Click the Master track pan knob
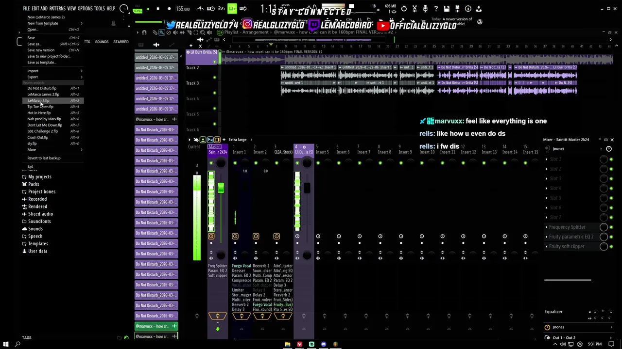 point(221,163)
